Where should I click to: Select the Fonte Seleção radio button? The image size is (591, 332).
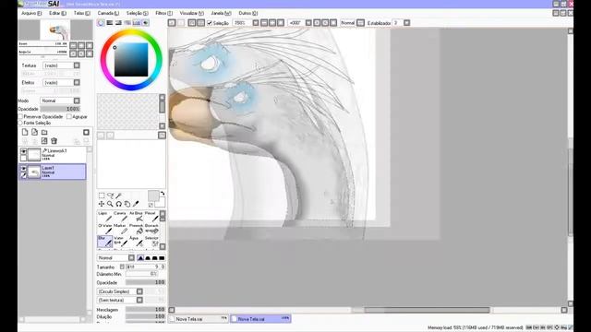[20, 123]
